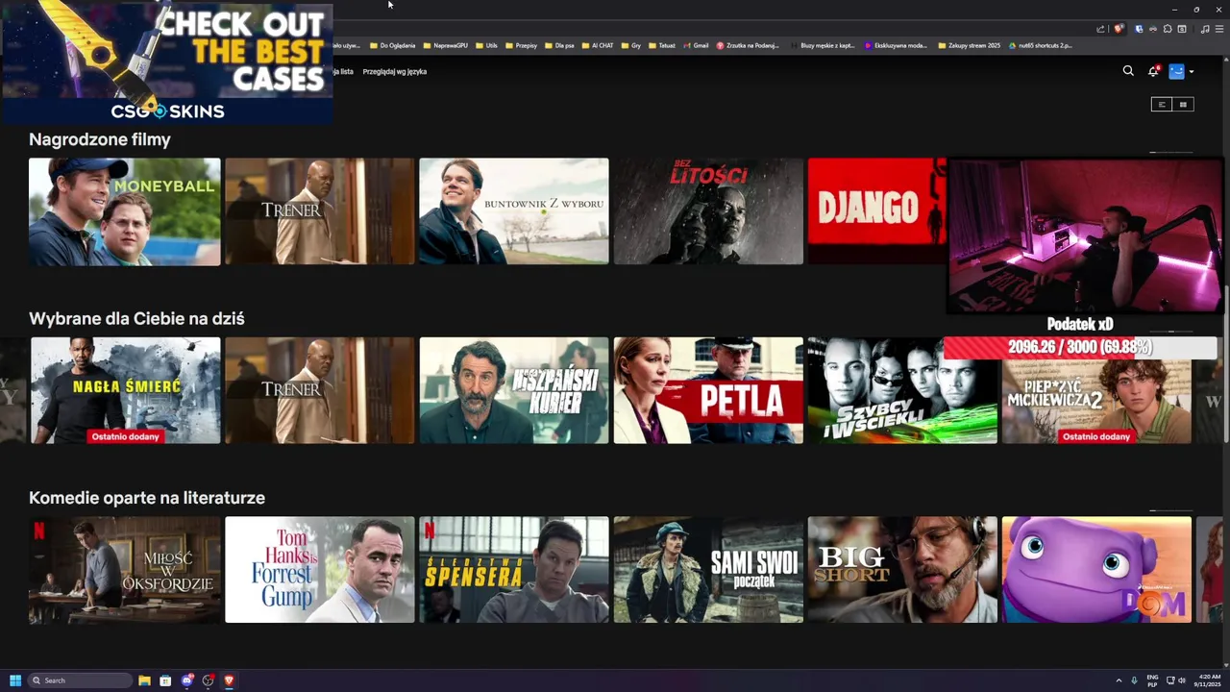Image resolution: width=1230 pixels, height=692 pixels.
Task: Toggle the browser sidebar panel icon
Action: tap(1182, 29)
